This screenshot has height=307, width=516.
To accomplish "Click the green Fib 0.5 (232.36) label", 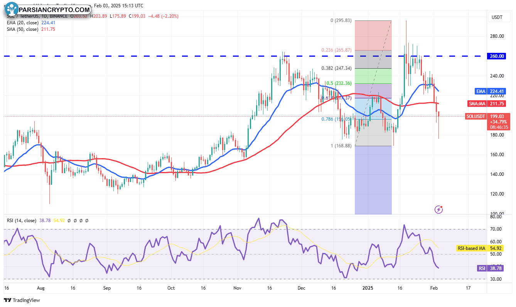I will point(339,83).
